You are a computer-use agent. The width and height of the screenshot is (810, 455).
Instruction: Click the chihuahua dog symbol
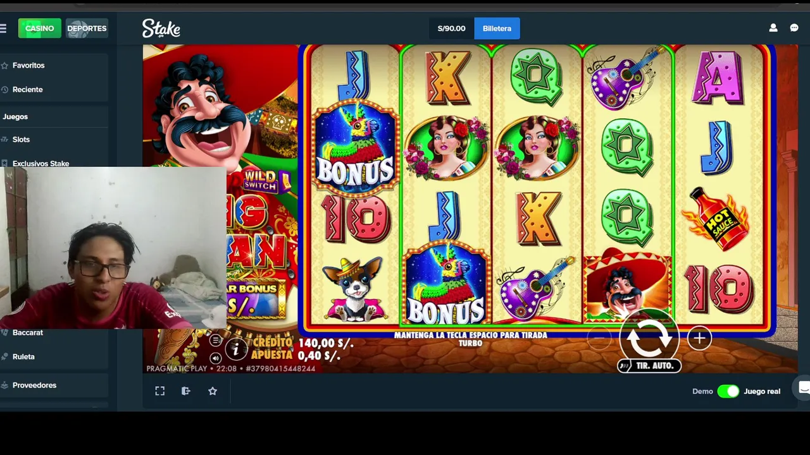354,289
